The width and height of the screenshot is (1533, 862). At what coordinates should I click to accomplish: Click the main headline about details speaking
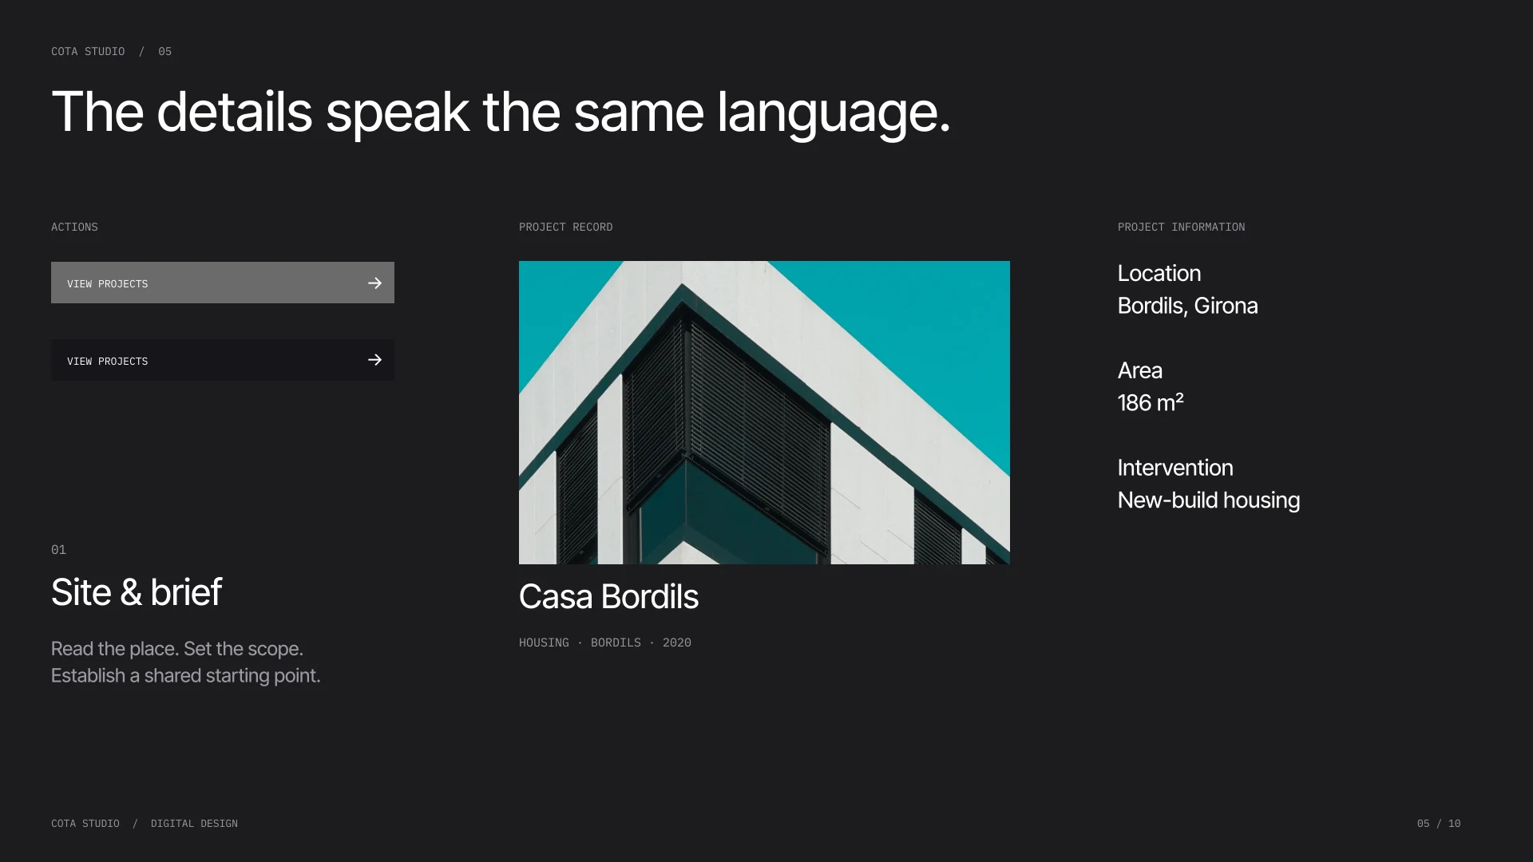(501, 113)
